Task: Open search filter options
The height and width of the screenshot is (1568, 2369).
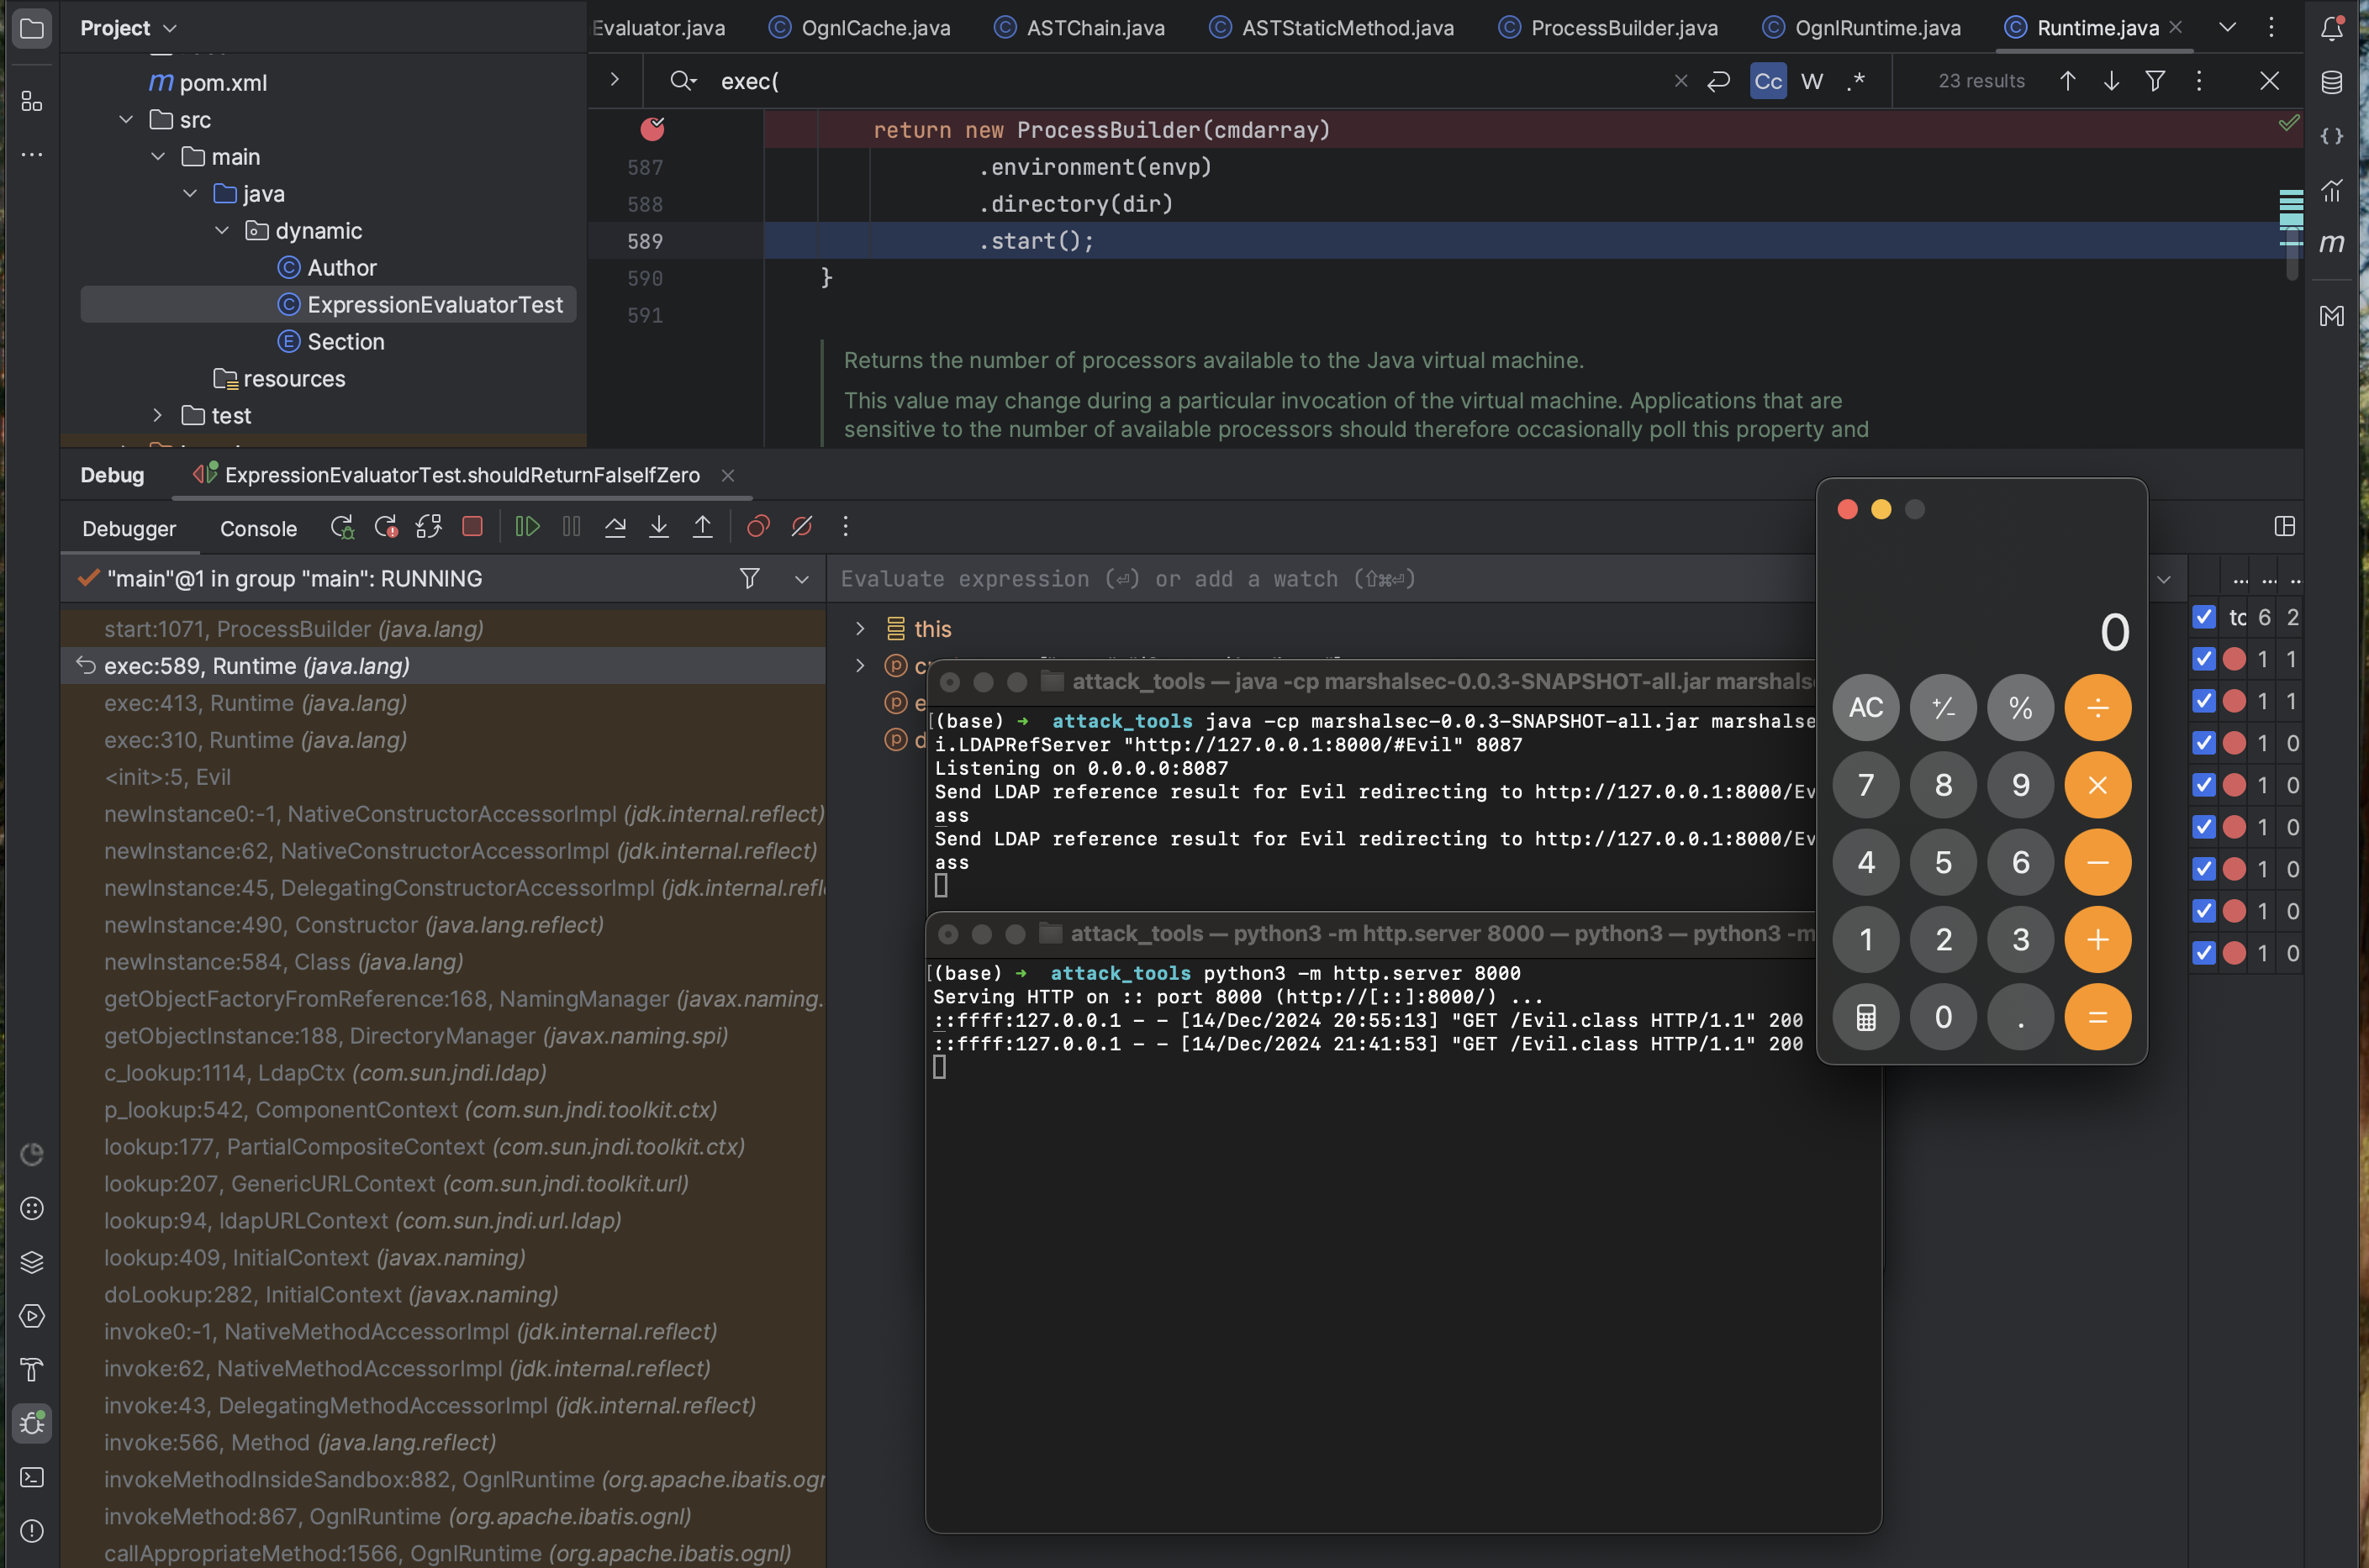Action: [x=2156, y=81]
